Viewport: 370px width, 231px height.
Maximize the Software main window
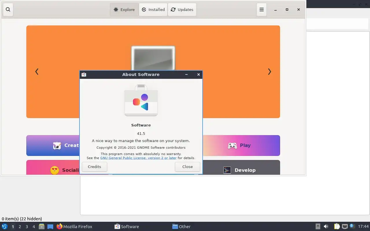[287, 10]
